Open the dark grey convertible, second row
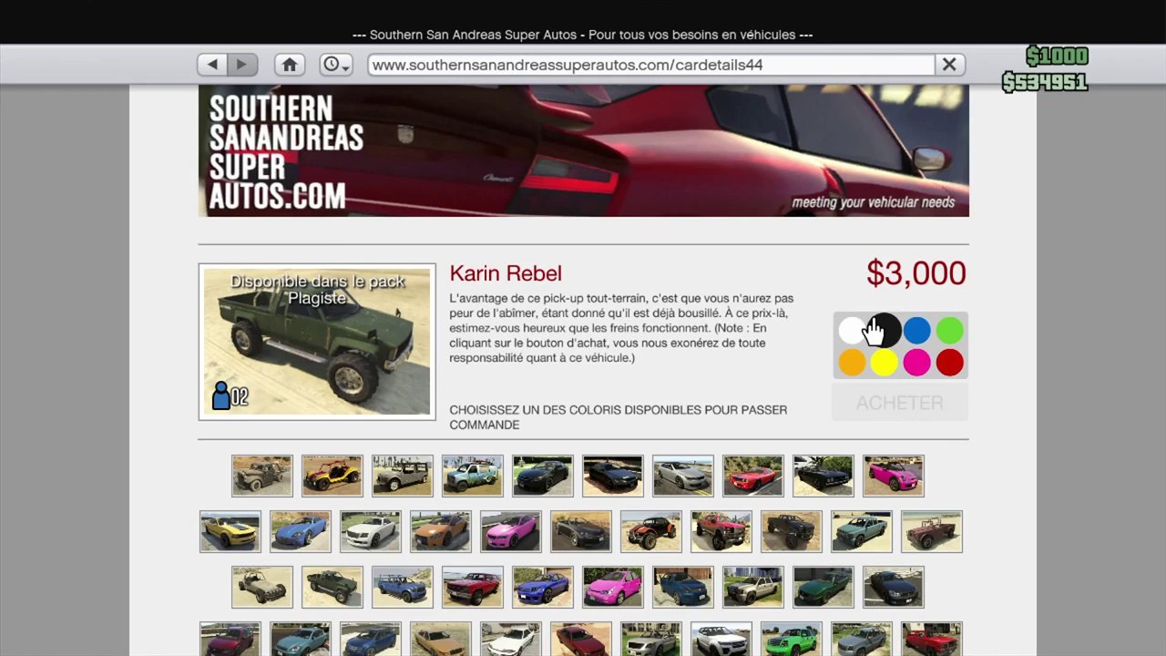 [581, 532]
